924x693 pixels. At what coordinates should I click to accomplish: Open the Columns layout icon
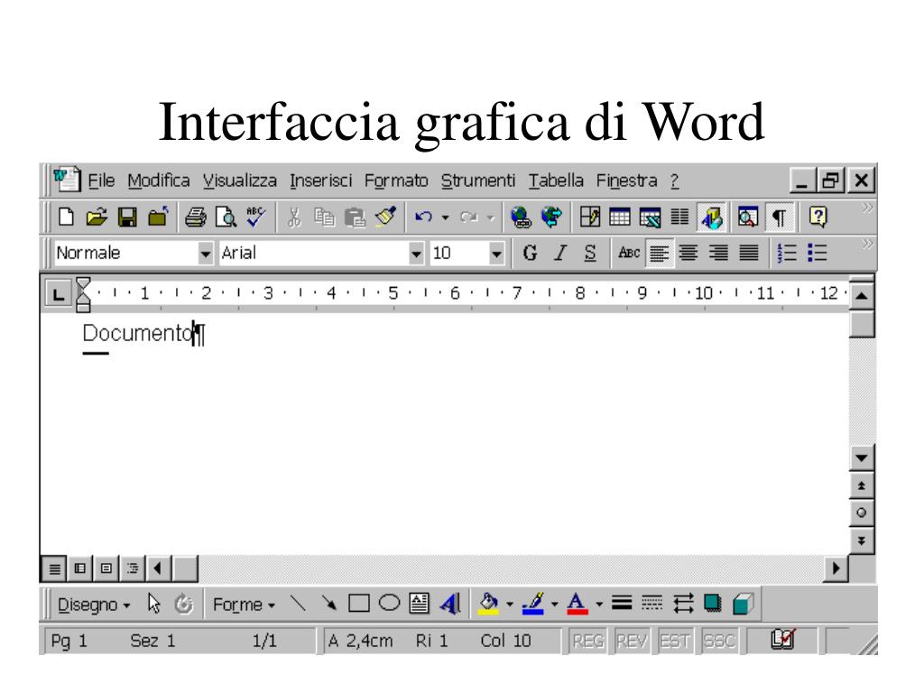coord(679,217)
